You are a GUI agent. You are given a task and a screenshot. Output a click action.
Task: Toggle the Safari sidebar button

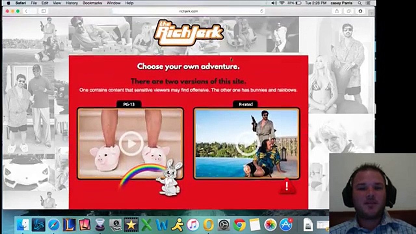point(44,11)
